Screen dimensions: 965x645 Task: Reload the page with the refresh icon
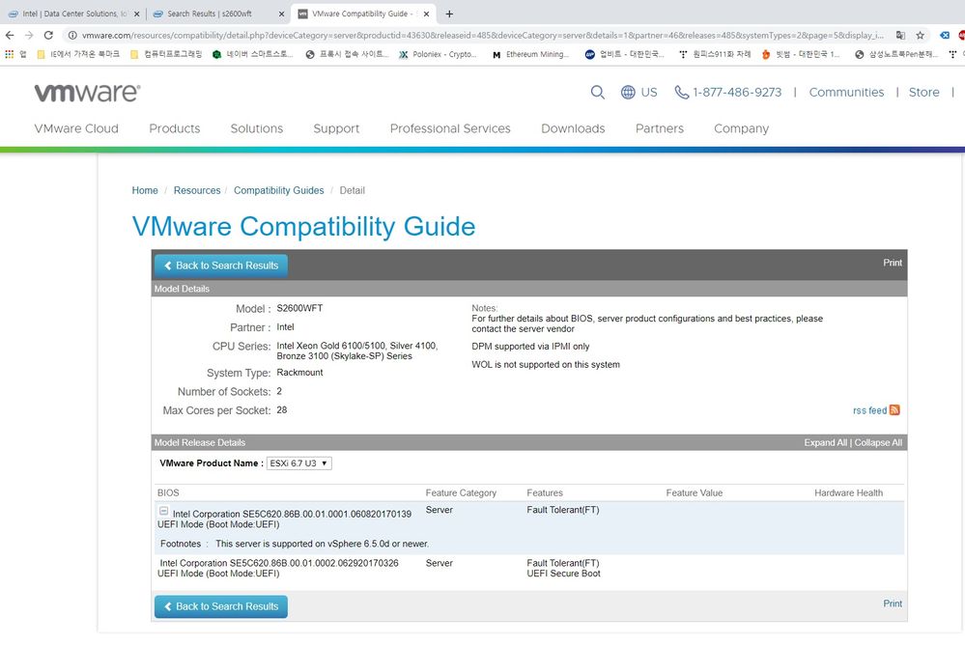(48, 35)
